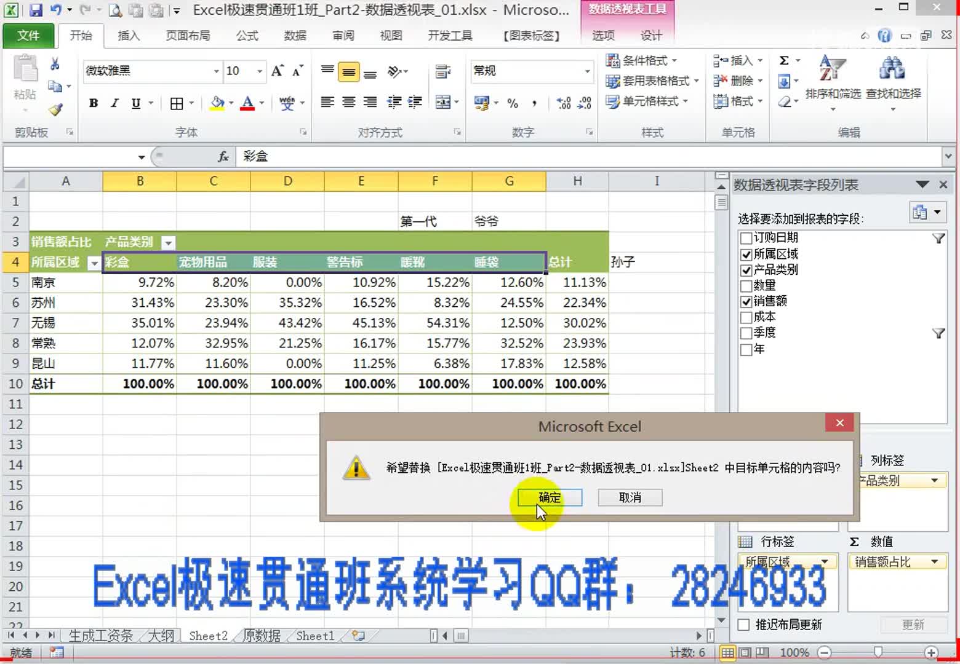Switch to the 插入 ribbon tab

pyautogui.click(x=129, y=36)
